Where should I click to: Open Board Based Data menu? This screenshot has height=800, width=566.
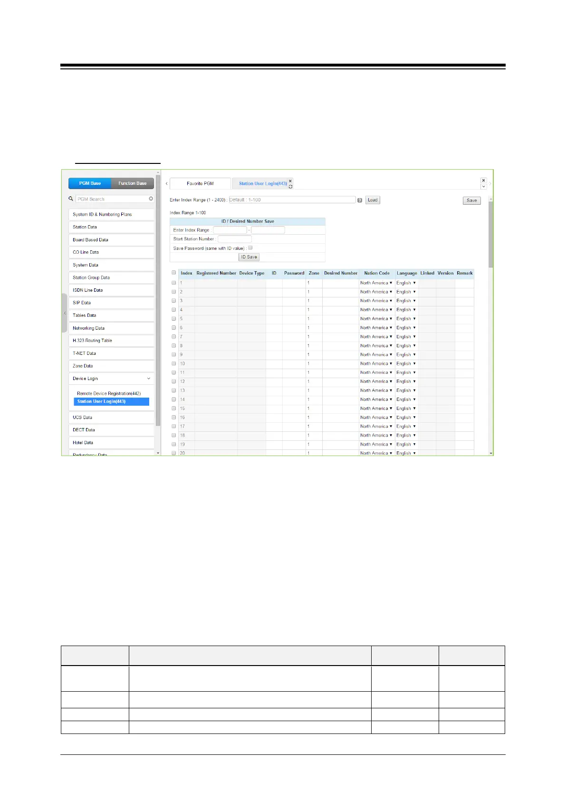pyautogui.click(x=111, y=240)
